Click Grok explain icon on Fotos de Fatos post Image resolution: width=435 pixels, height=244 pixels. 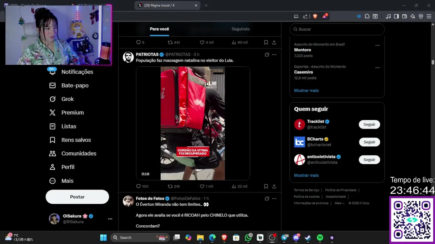[267, 199]
